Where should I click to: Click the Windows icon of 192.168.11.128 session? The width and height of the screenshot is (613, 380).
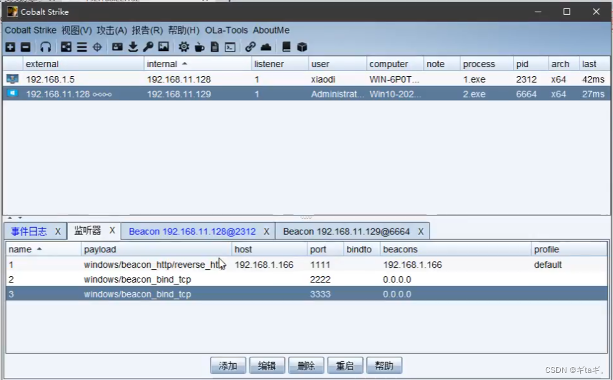coord(12,94)
